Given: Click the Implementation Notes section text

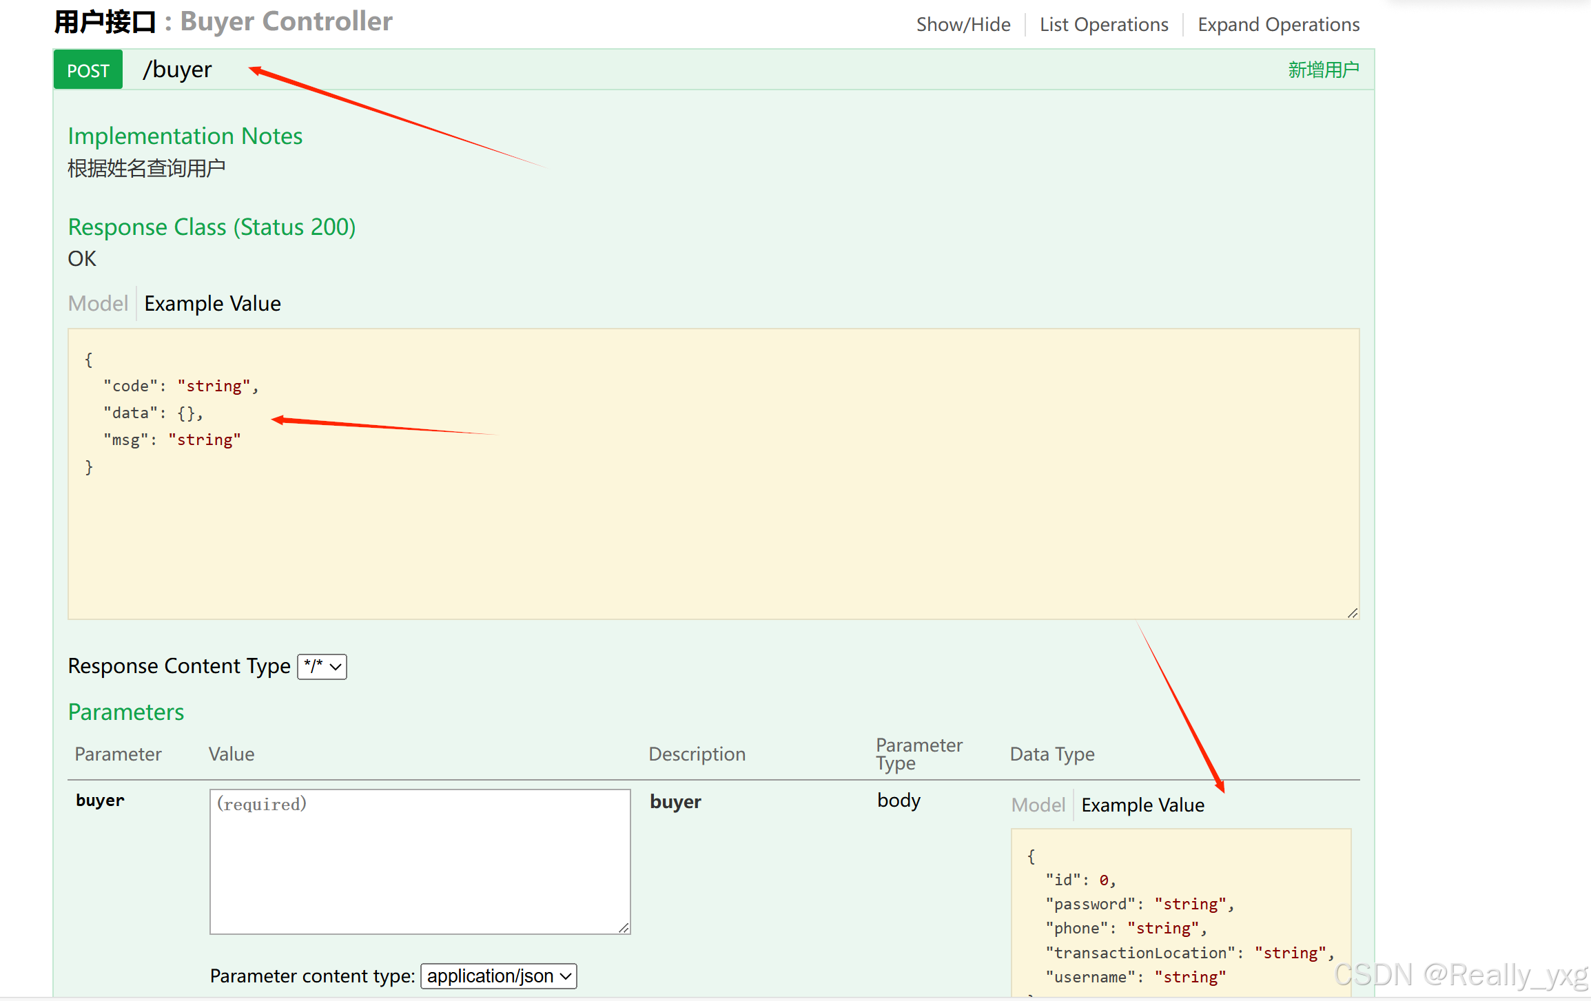Looking at the screenshot, I should [185, 136].
